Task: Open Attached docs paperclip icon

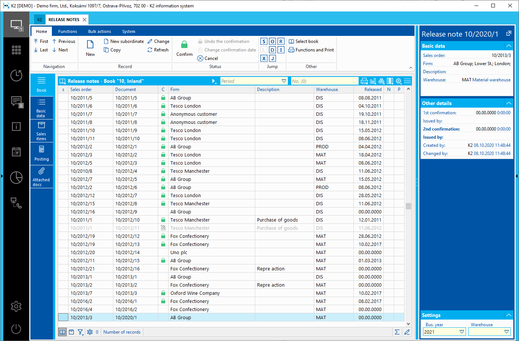Action: point(41,176)
